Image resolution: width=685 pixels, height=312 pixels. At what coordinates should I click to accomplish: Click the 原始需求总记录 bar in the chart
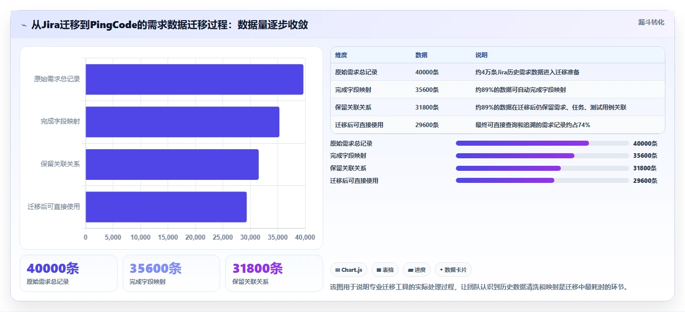coord(194,79)
